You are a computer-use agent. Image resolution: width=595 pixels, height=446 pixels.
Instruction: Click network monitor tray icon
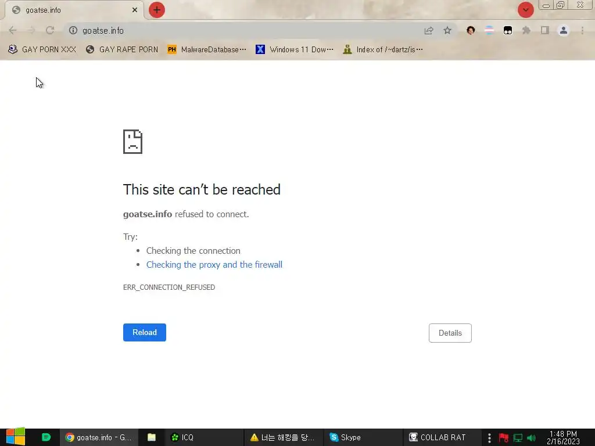pyautogui.click(x=518, y=438)
